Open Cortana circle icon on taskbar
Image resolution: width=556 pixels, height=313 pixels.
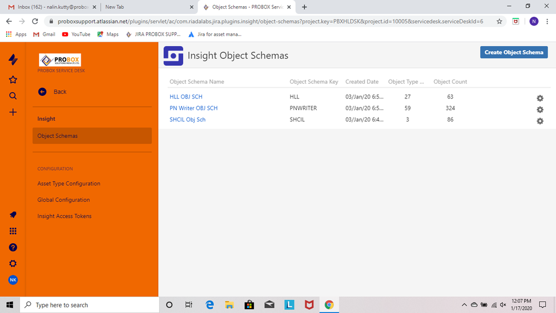click(169, 305)
